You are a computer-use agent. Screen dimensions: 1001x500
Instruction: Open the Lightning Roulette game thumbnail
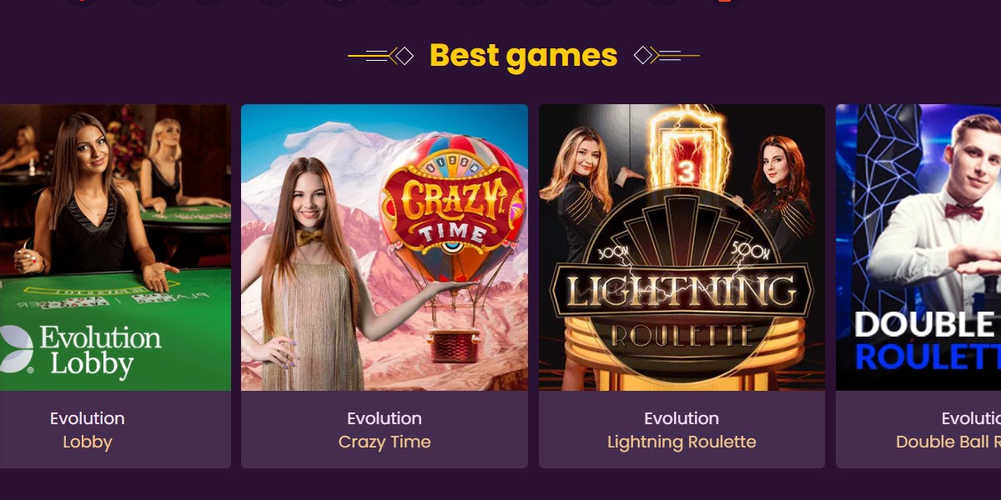click(682, 247)
